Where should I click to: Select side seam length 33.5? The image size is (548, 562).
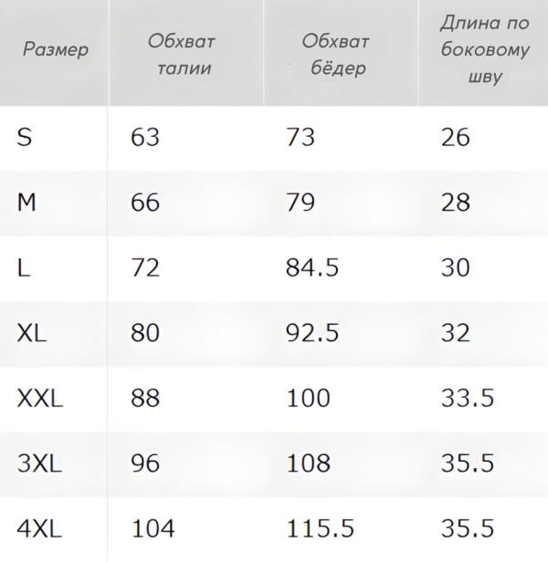(x=467, y=398)
